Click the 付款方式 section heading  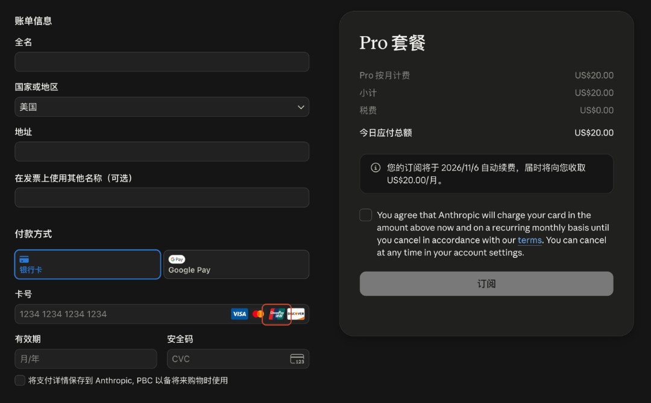coord(33,234)
